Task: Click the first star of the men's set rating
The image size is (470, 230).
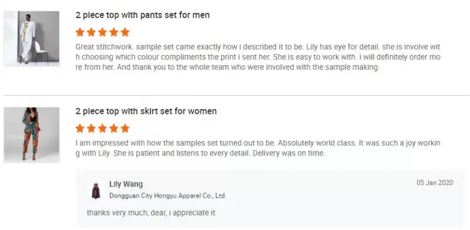Action: point(80,32)
